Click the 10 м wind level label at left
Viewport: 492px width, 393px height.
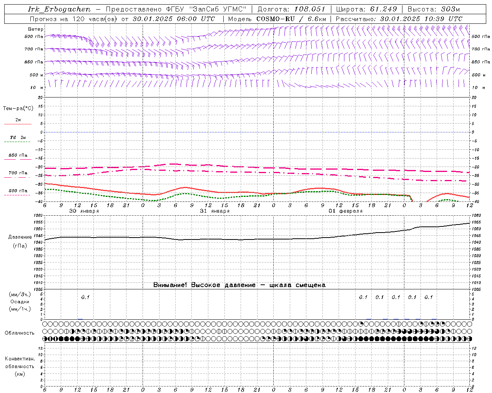37,88
